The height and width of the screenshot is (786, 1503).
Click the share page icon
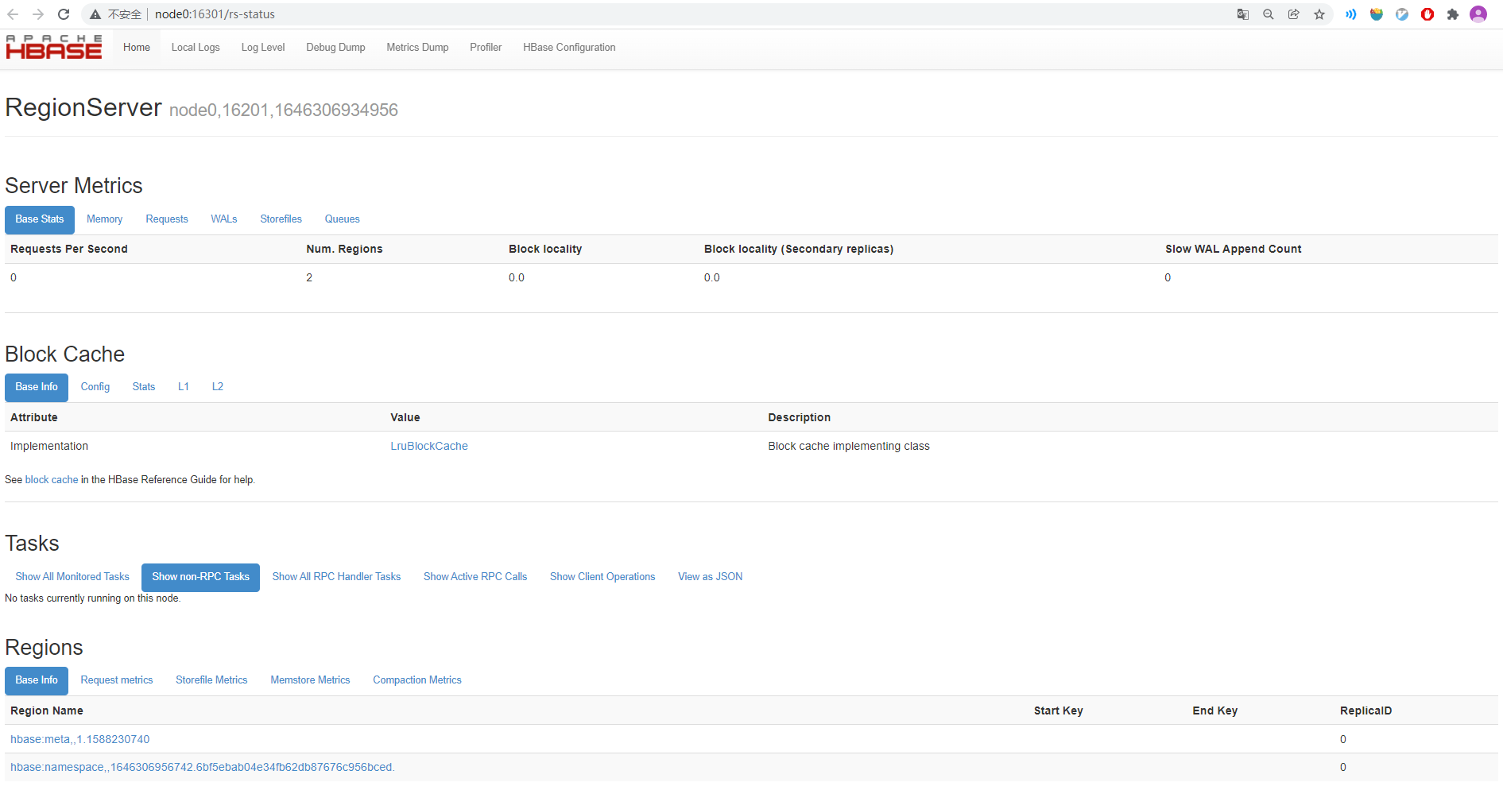1294,14
